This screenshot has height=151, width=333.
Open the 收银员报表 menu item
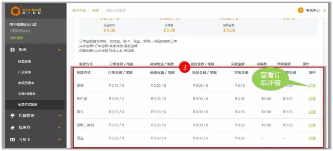click(26, 83)
